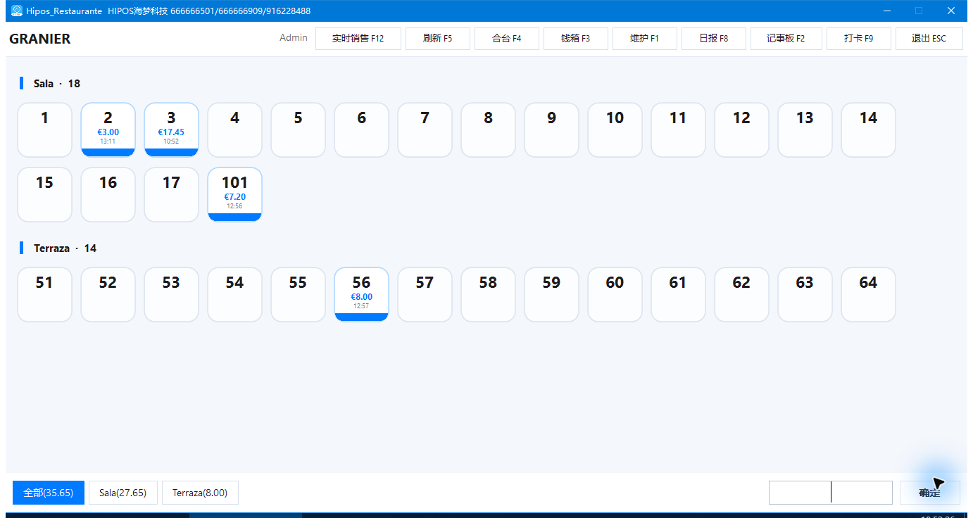Select empty table 1 in Sala

click(45, 129)
